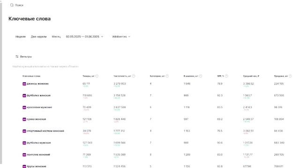Click the marketplace icon beside спортивный костюм женский
The width and height of the screenshot is (300, 168).
24,131
